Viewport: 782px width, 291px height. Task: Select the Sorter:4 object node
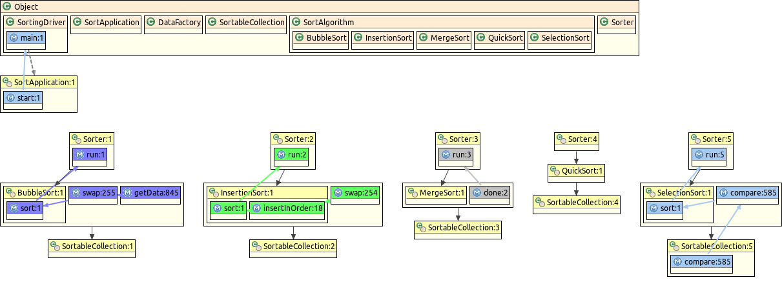tap(577, 139)
